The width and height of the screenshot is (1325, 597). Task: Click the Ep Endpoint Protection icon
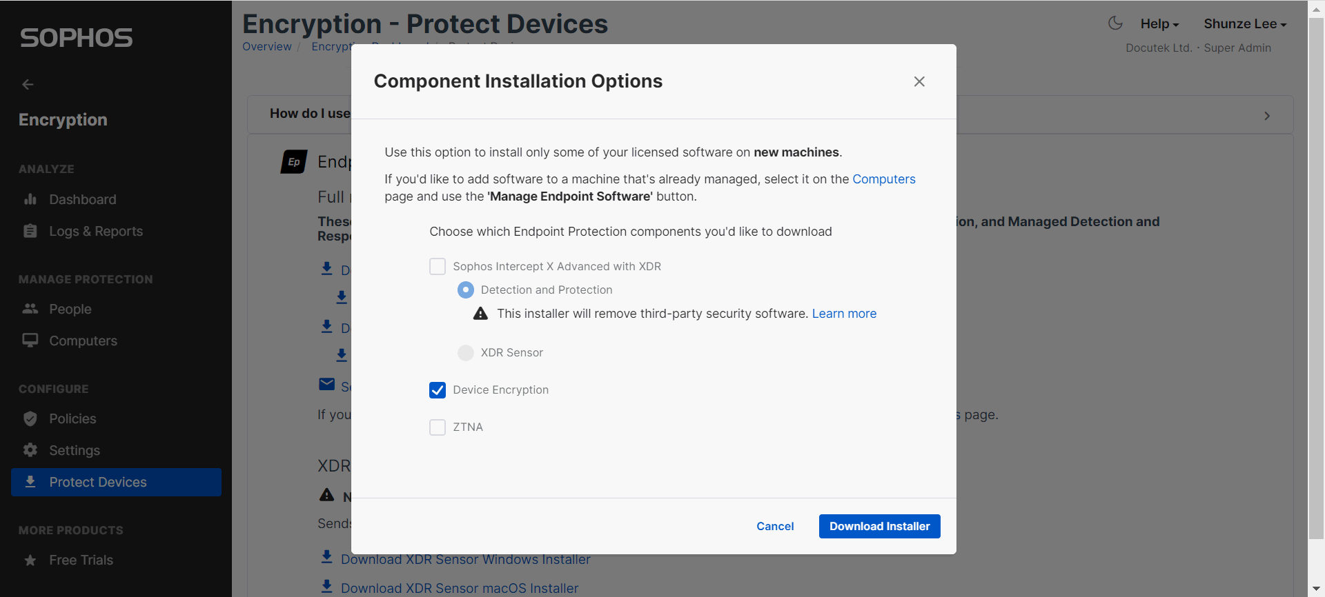[x=294, y=162]
